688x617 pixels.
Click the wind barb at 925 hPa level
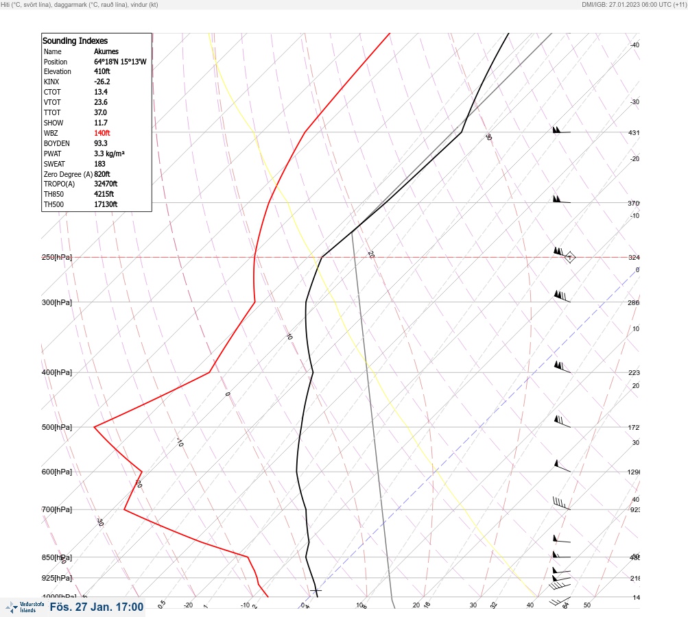pos(561,578)
